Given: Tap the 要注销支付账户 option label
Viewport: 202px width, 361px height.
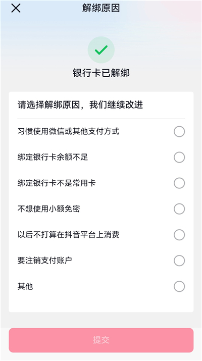Looking at the screenshot, I should point(44,261).
